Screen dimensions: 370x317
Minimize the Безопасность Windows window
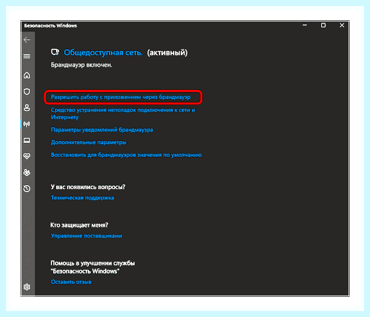pos(304,25)
